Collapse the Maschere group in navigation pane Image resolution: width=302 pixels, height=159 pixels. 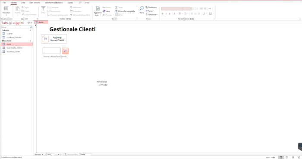pyautogui.click(x=31, y=41)
